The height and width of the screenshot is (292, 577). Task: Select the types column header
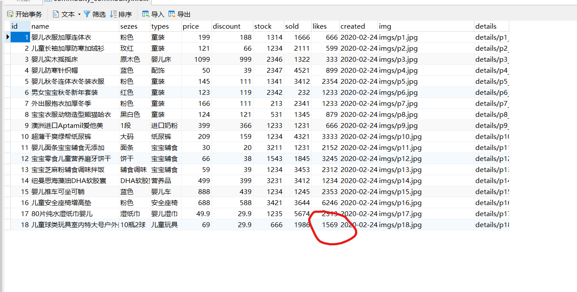pyautogui.click(x=165, y=26)
